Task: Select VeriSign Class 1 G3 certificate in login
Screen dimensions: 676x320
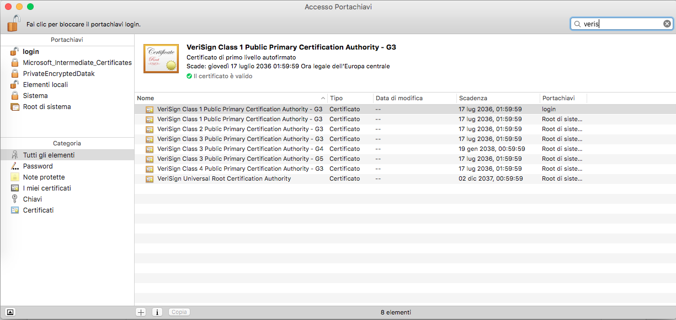Action: [x=405, y=109]
